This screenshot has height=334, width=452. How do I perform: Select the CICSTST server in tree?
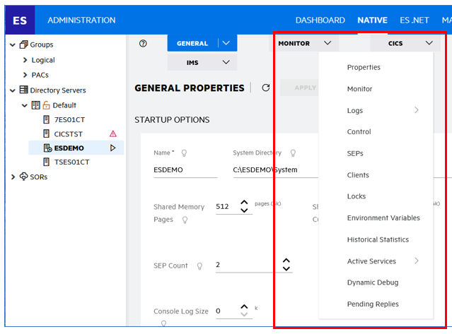click(x=69, y=134)
